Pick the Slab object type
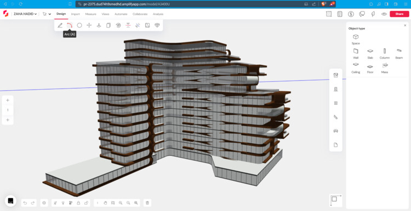This screenshot has width=411, height=211. pyautogui.click(x=370, y=54)
